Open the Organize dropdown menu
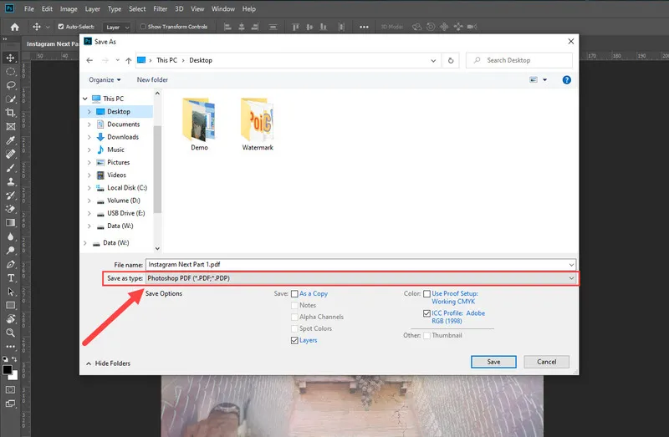669x437 pixels. tap(104, 80)
